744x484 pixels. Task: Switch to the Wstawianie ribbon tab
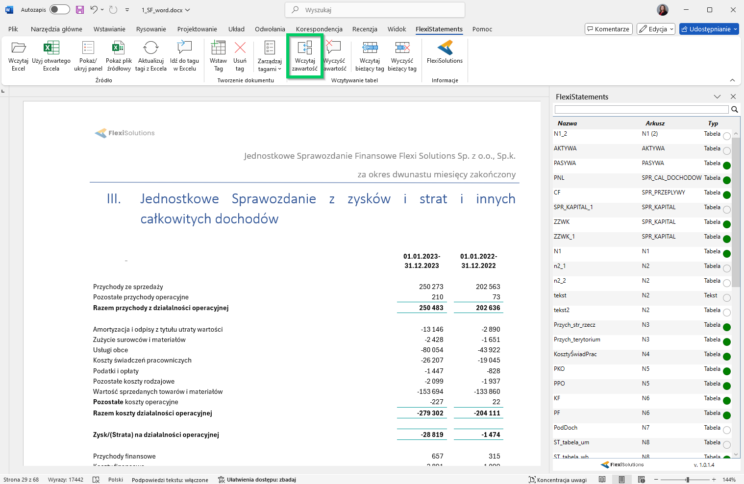point(109,29)
